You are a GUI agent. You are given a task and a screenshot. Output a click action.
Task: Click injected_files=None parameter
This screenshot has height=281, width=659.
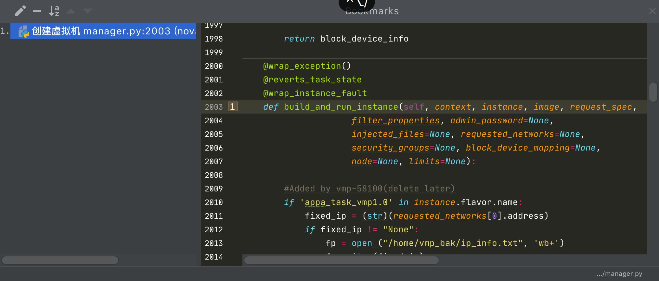point(401,134)
